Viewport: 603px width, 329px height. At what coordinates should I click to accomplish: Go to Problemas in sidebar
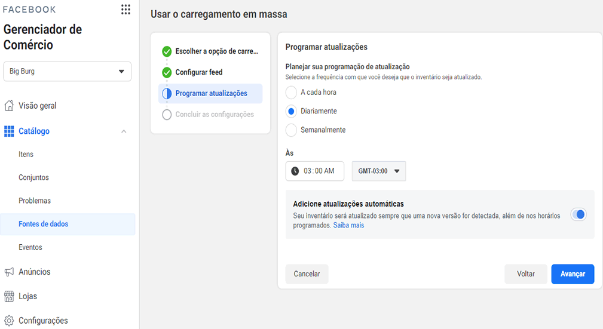35,201
